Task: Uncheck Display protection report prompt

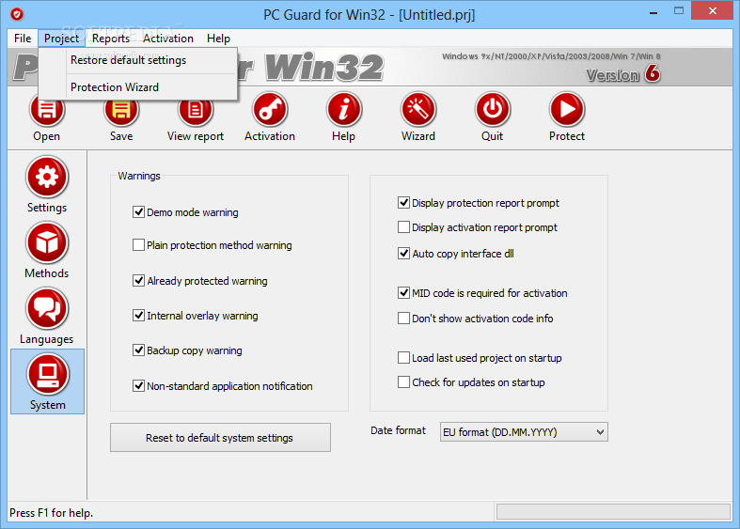Action: [403, 203]
